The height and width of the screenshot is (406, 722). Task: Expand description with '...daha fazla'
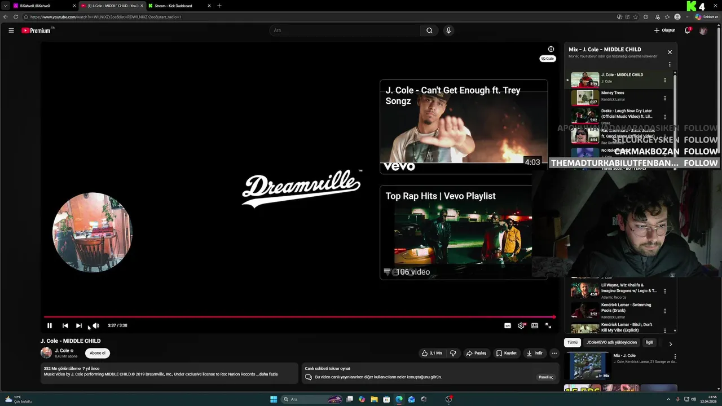[266, 374]
